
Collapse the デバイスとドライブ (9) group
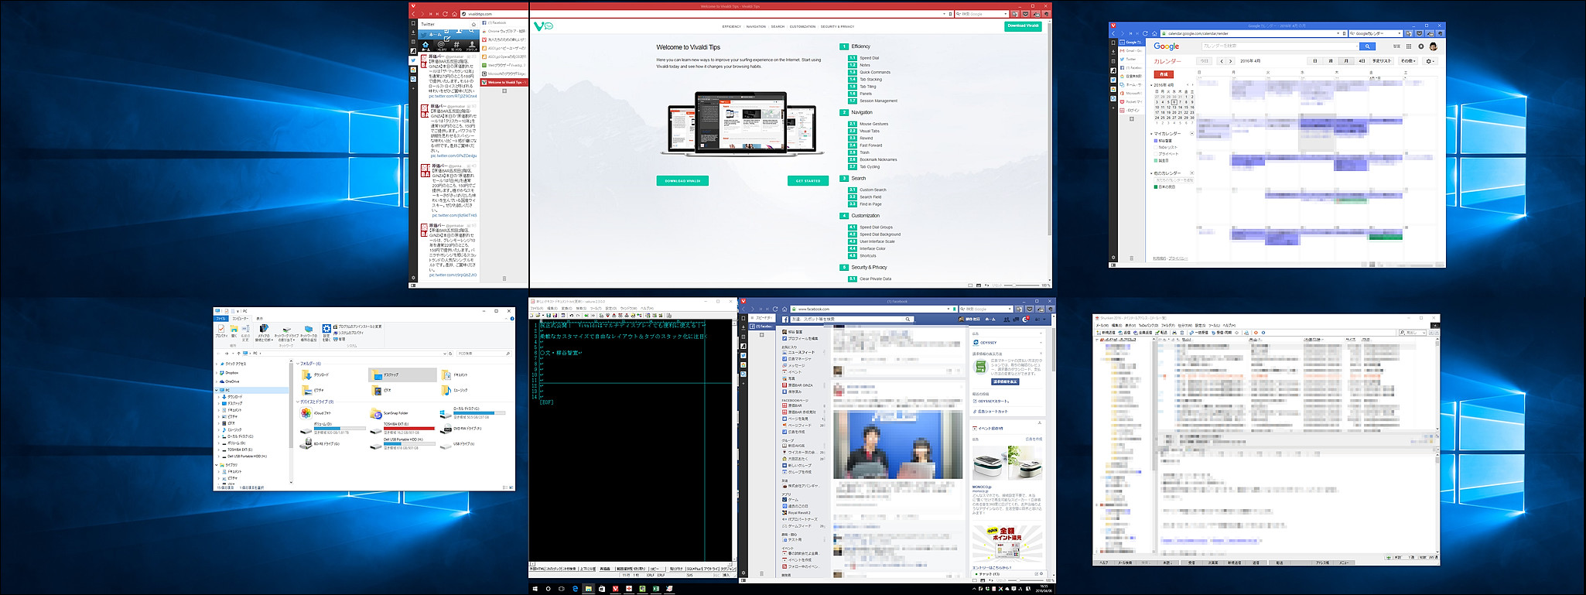[298, 402]
